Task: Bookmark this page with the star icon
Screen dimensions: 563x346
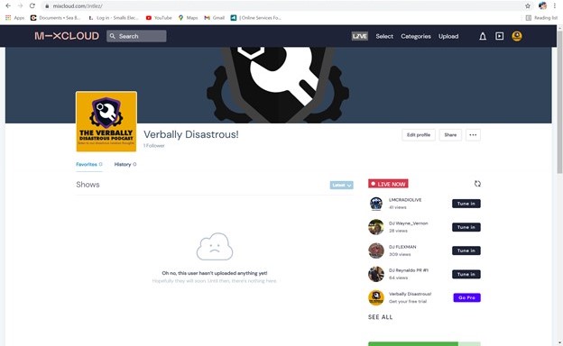Action: pyautogui.click(x=528, y=6)
